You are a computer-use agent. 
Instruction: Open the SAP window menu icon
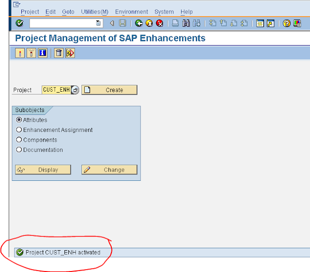coord(16,4)
